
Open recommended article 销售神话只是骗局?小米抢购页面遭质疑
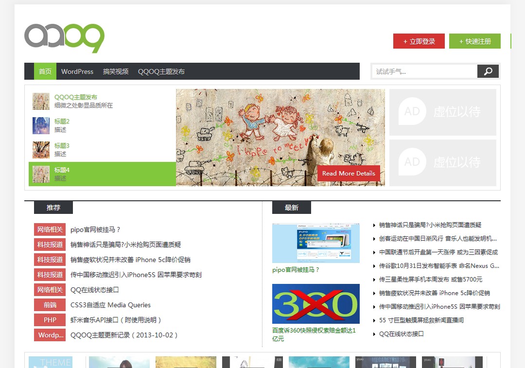coord(125,245)
